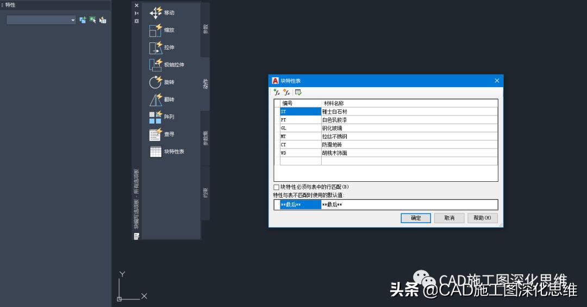
Task: Enable 块特性必须与表中的行匹配 checkbox
Action: [276, 187]
